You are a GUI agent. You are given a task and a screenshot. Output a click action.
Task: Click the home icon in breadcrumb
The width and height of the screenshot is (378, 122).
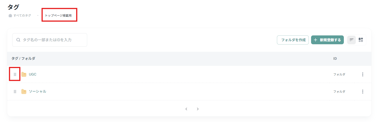click(x=10, y=15)
